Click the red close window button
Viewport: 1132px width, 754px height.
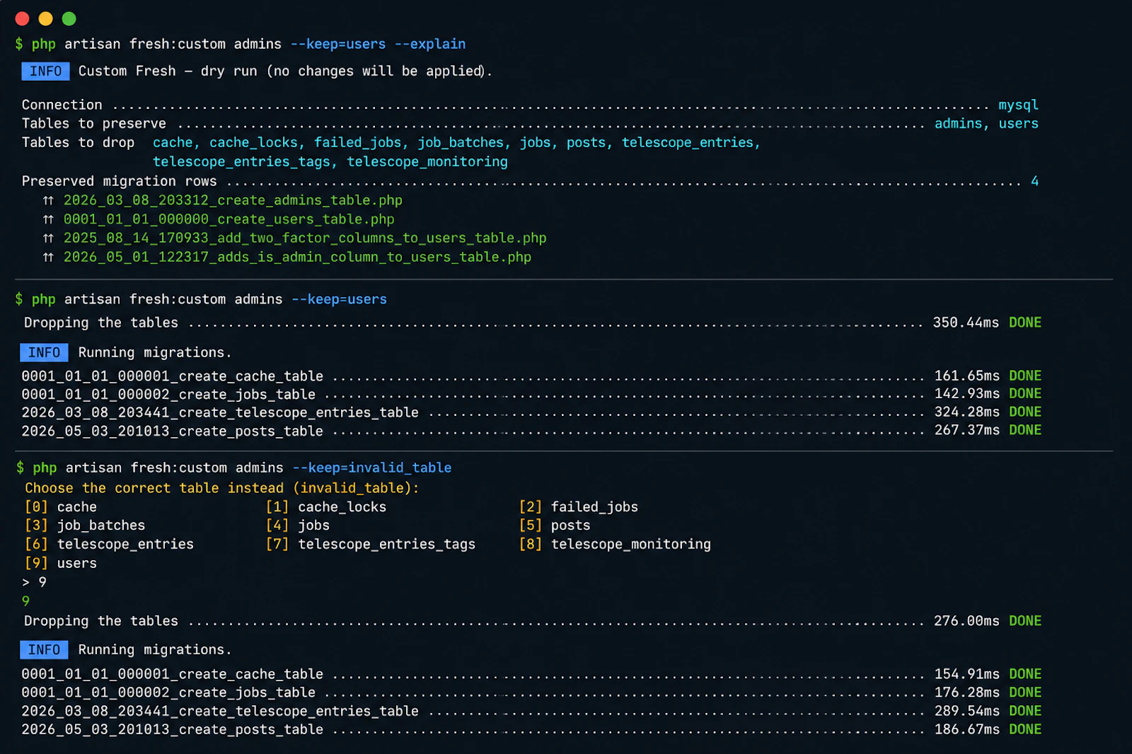[23, 18]
